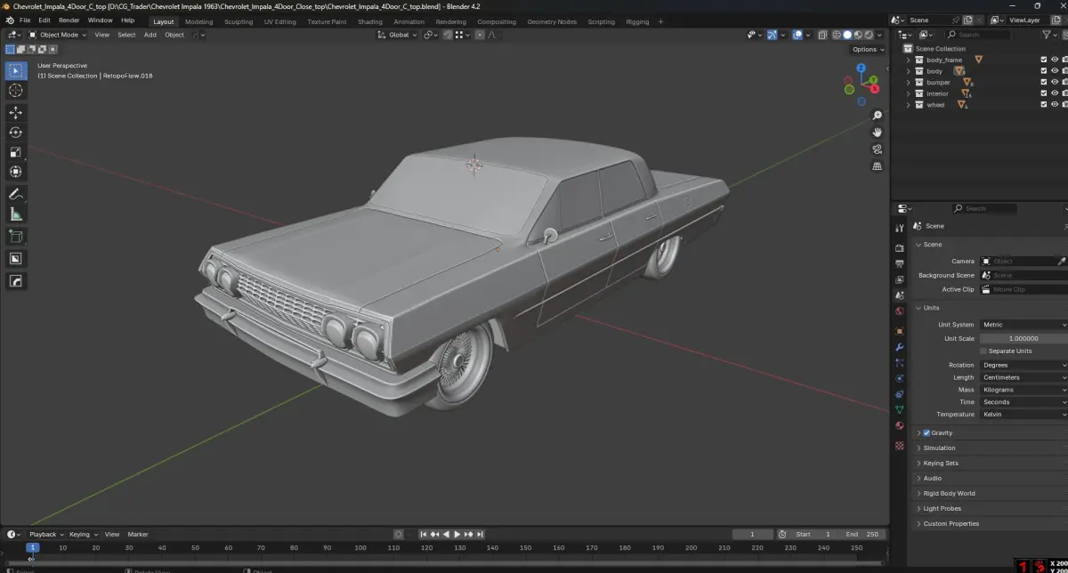
Task: Toggle snapping magnet icon
Action: pos(448,35)
